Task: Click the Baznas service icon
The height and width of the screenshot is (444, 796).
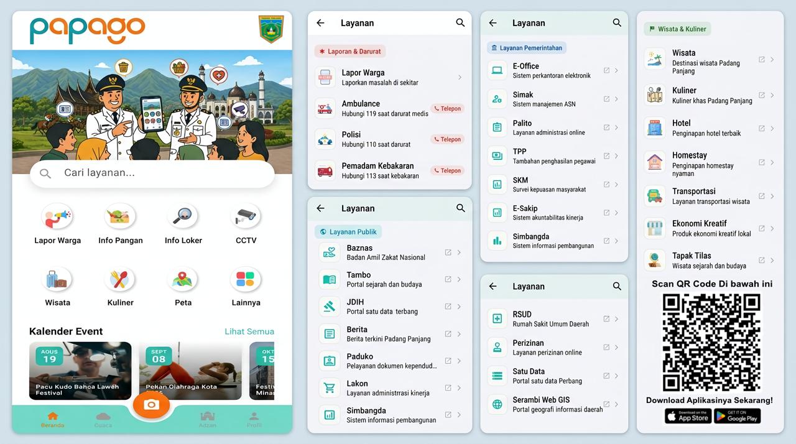Action: point(329,252)
